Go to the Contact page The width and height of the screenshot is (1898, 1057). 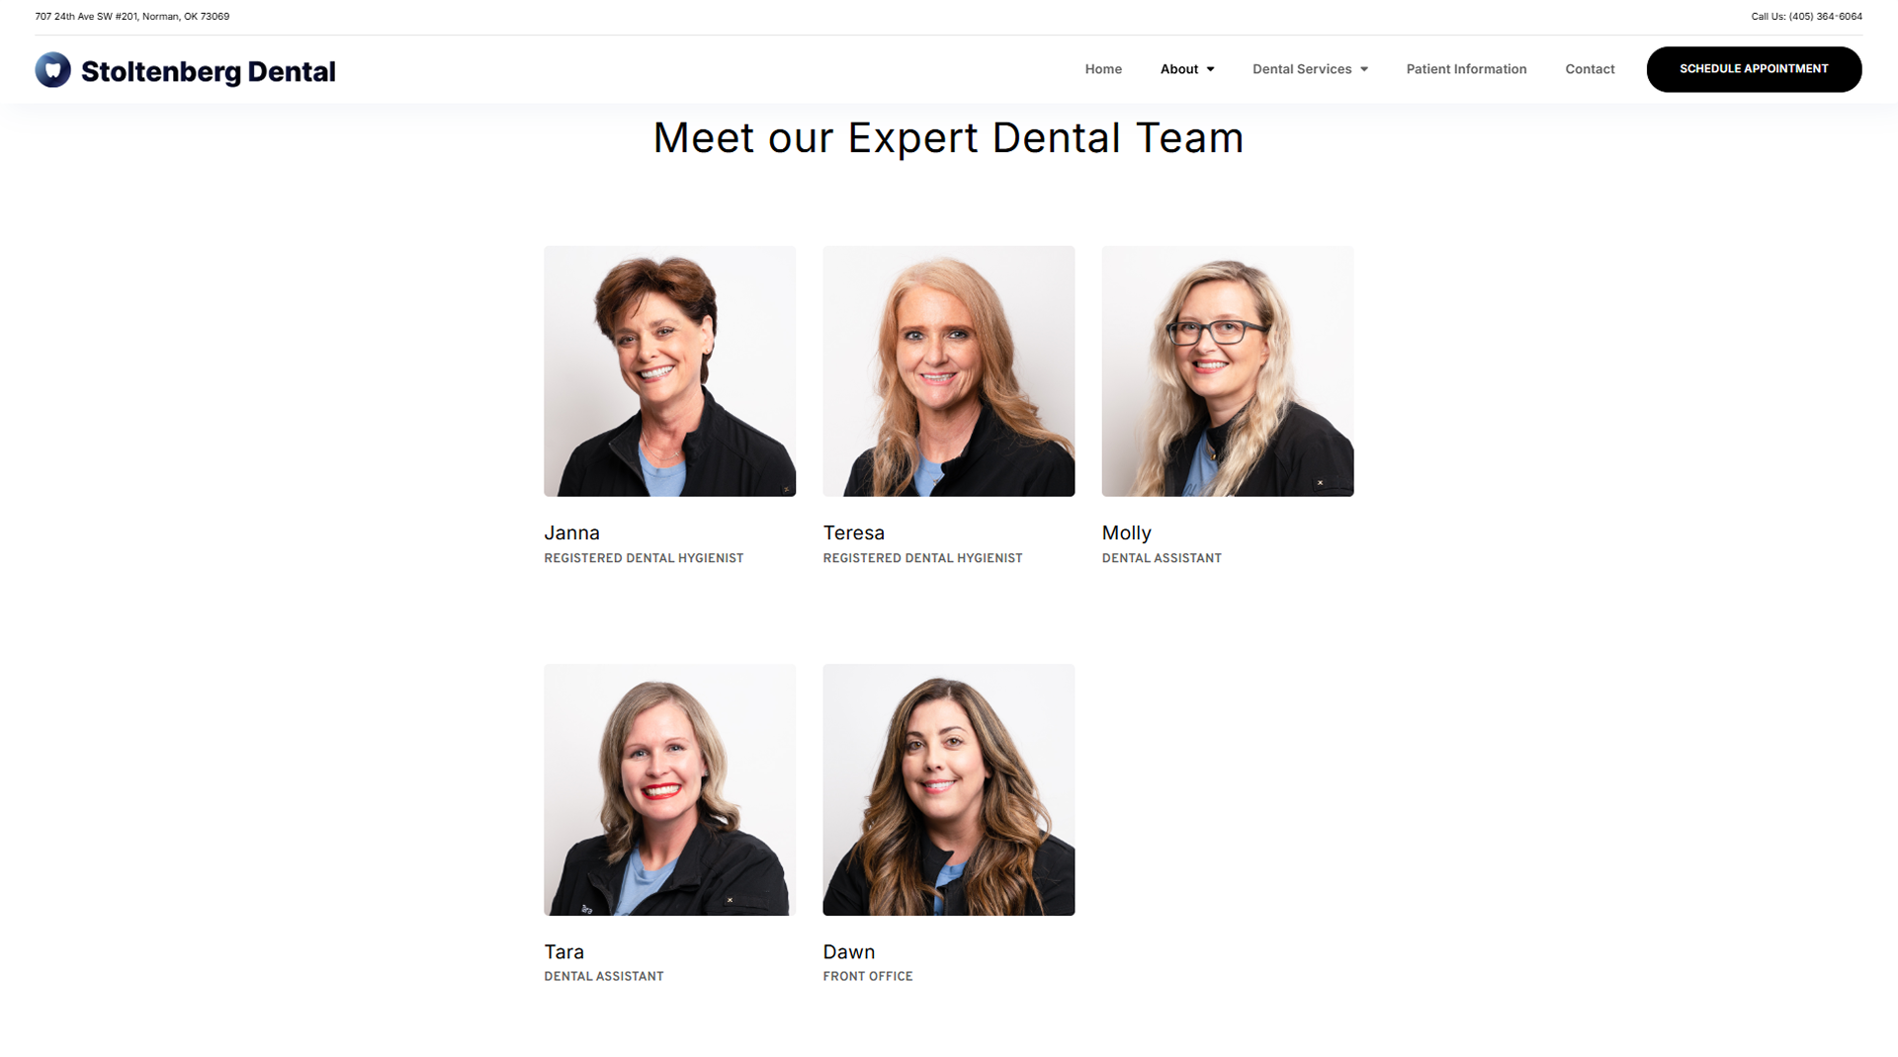tap(1590, 69)
